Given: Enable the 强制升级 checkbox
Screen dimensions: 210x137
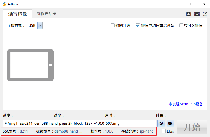Looking at the screenshot, I should 113,25.
